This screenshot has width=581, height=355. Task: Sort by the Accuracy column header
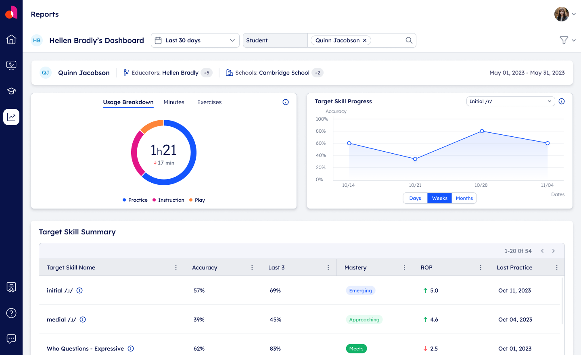205,267
